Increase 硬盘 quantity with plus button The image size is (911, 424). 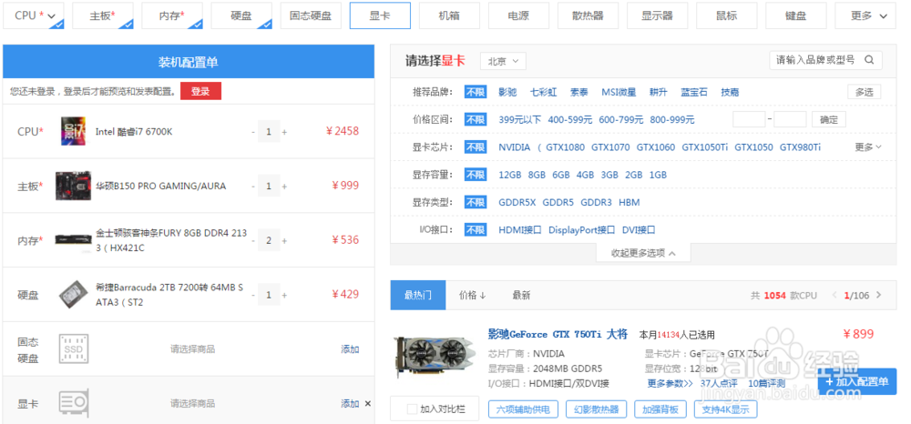tap(284, 295)
